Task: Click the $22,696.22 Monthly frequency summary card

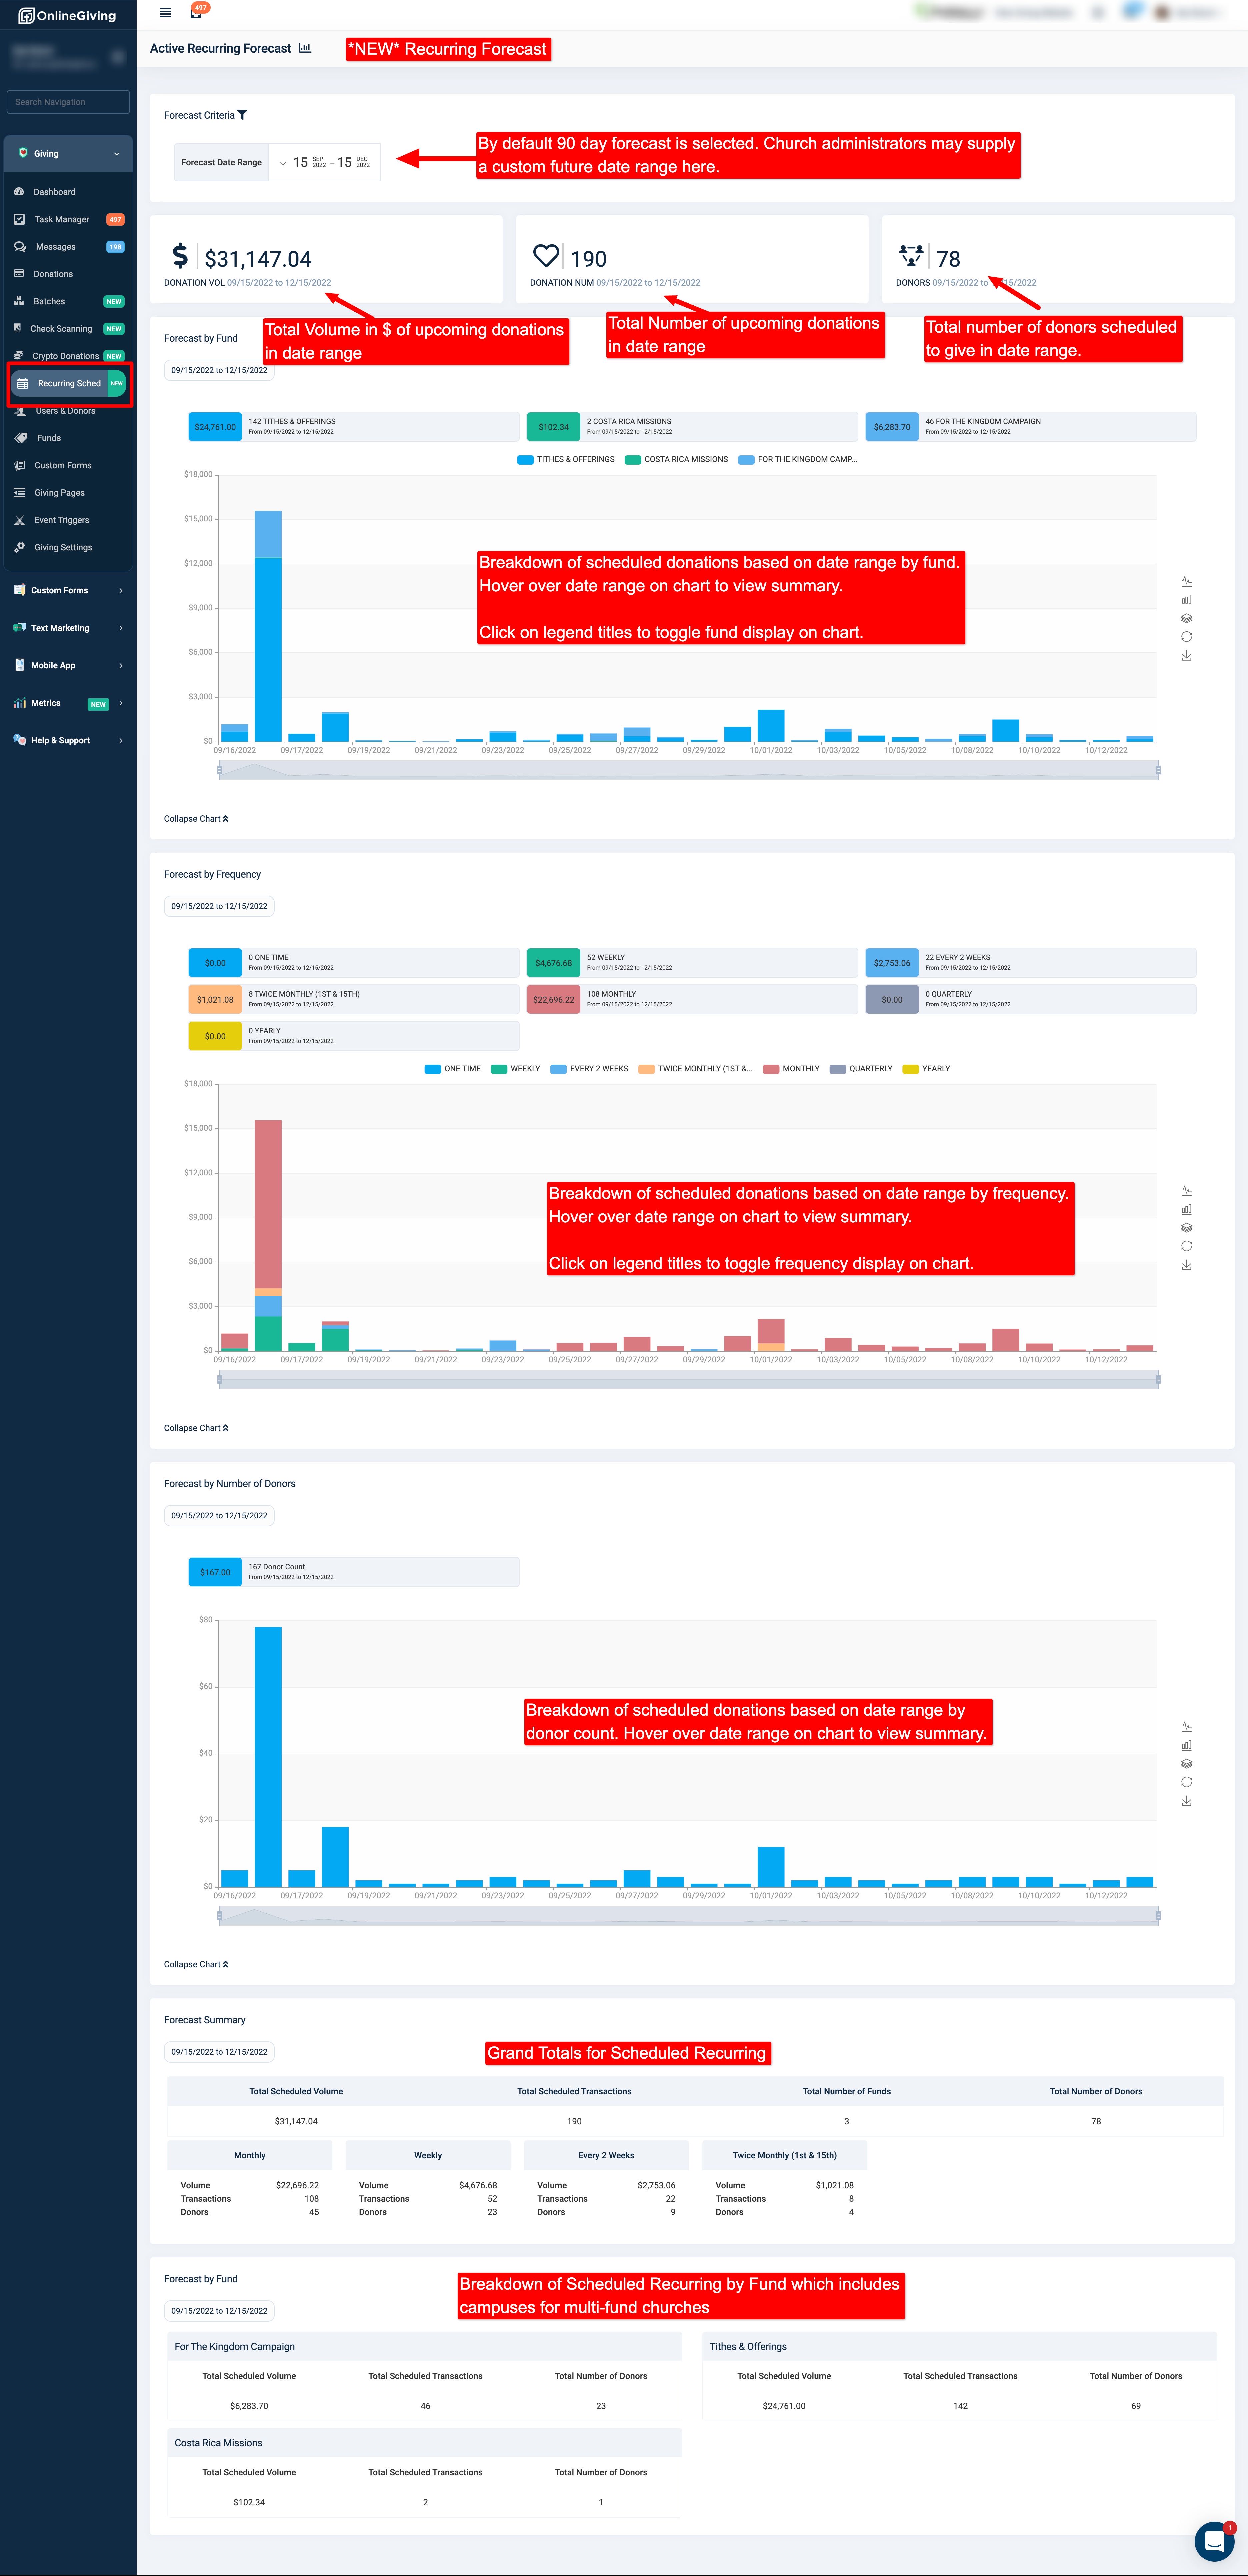Action: pyautogui.click(x=692, y=999)
